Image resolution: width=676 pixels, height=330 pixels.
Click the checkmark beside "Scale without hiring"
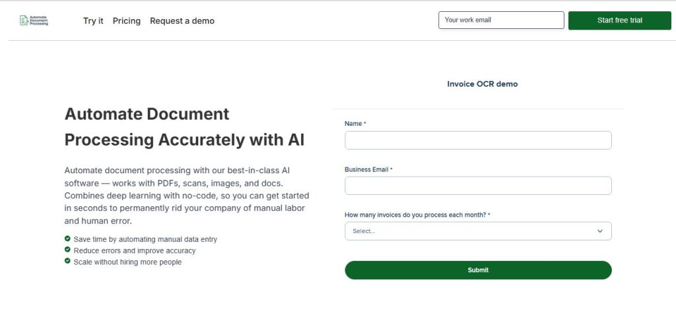(67, 261)
